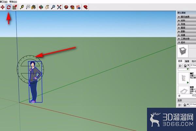The image size is (196, 131).
Task: Expand the 风格 panel
Action: tap(187, 24)
